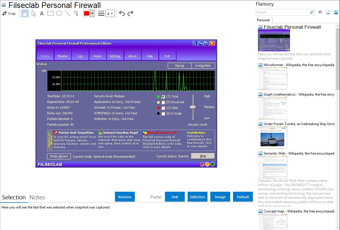
Task: Open the line width 4 dropdown
Action: (x=110, y=13)
